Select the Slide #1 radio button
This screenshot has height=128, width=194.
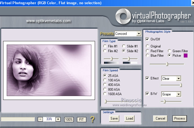[x=124, y=46]
